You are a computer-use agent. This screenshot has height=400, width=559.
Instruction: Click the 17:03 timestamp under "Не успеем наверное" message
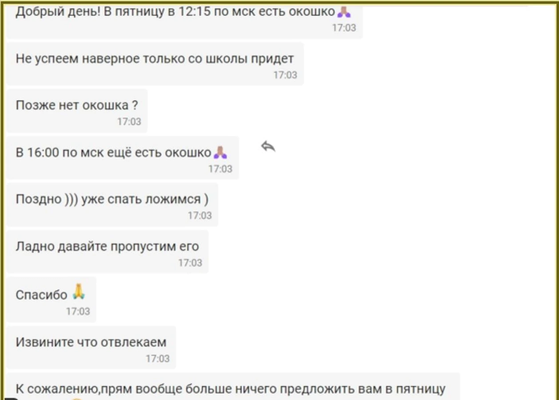285,75
